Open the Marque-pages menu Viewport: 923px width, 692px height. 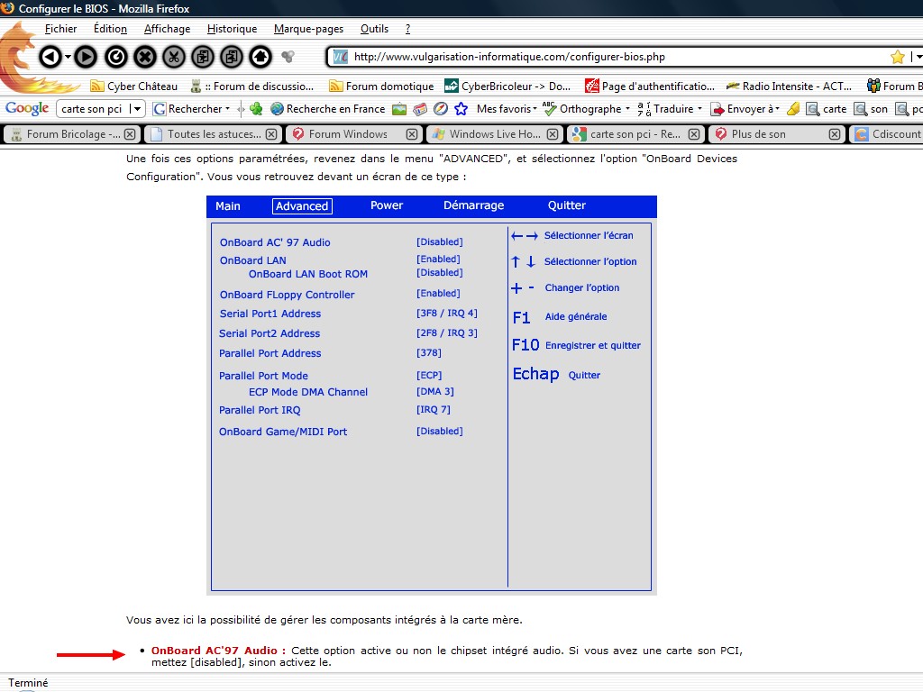(x=308, y=29)
